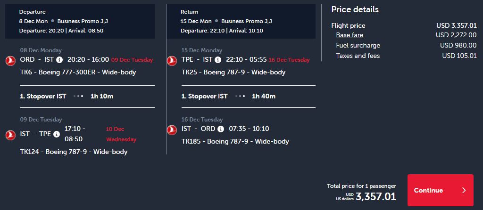Select the Departure 8 Dec summary header

point(80,21)
